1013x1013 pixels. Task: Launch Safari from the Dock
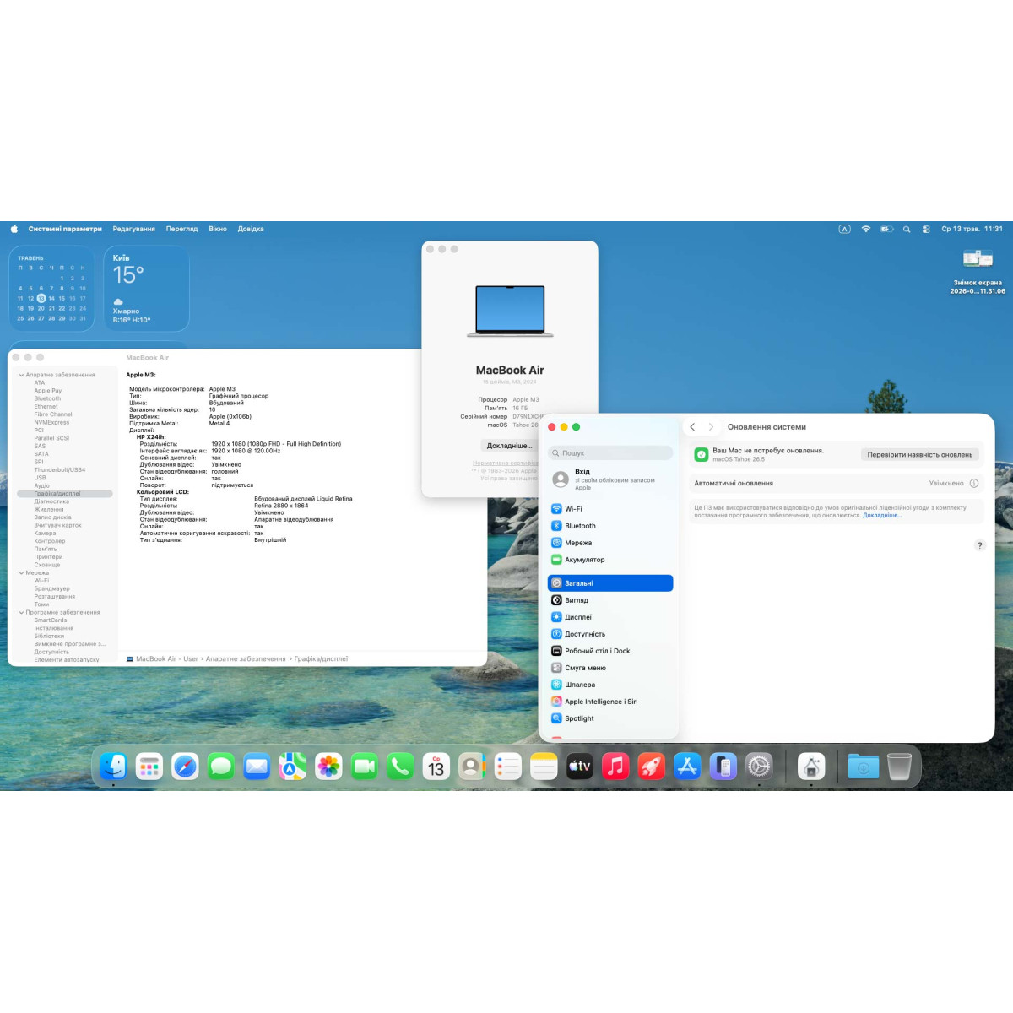click(x=185, y=767)
